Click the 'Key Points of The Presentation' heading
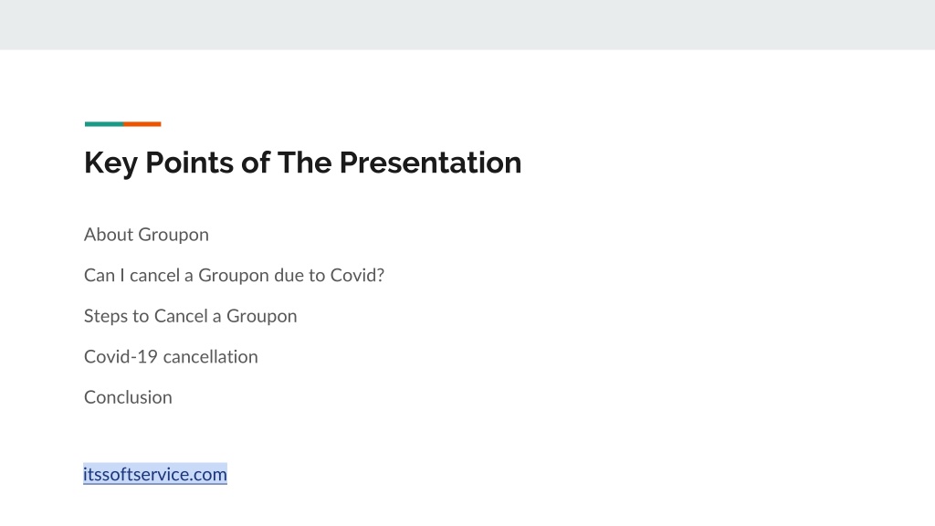 [303, 163]
